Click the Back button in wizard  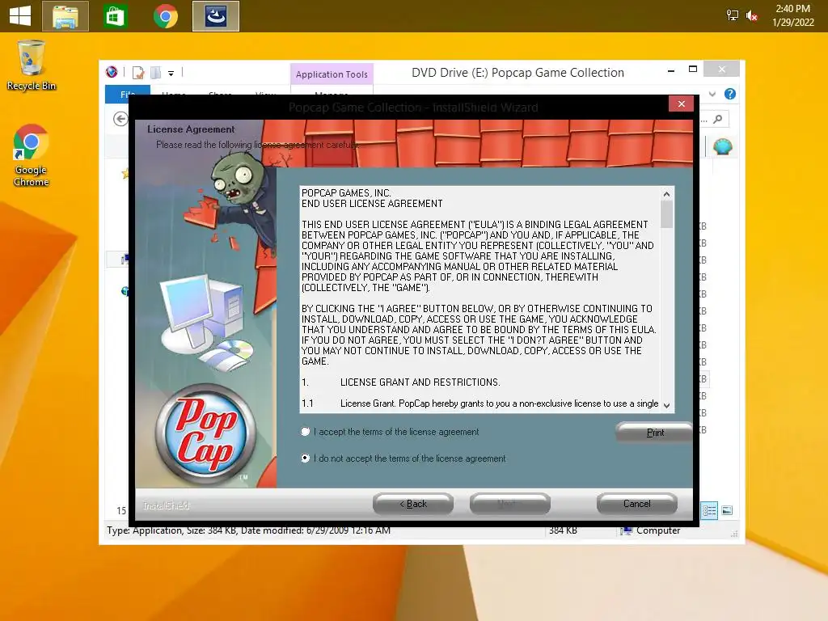tap(413, 504)
